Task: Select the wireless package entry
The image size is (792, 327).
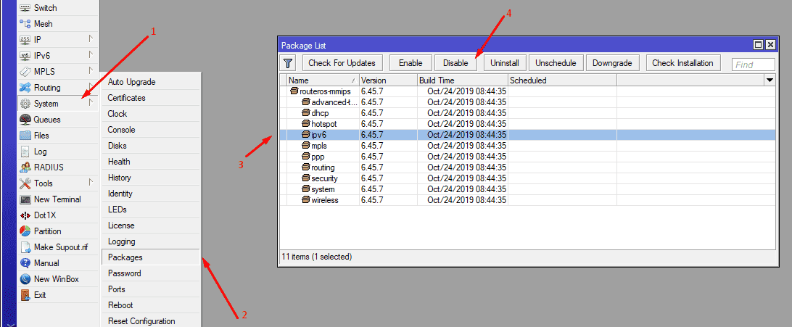Action: click(x=324, y=200)
